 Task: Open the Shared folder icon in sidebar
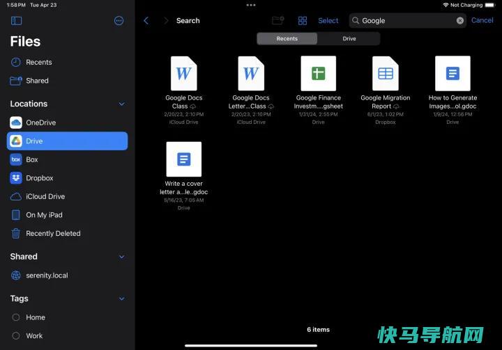(x=15, y=81)
